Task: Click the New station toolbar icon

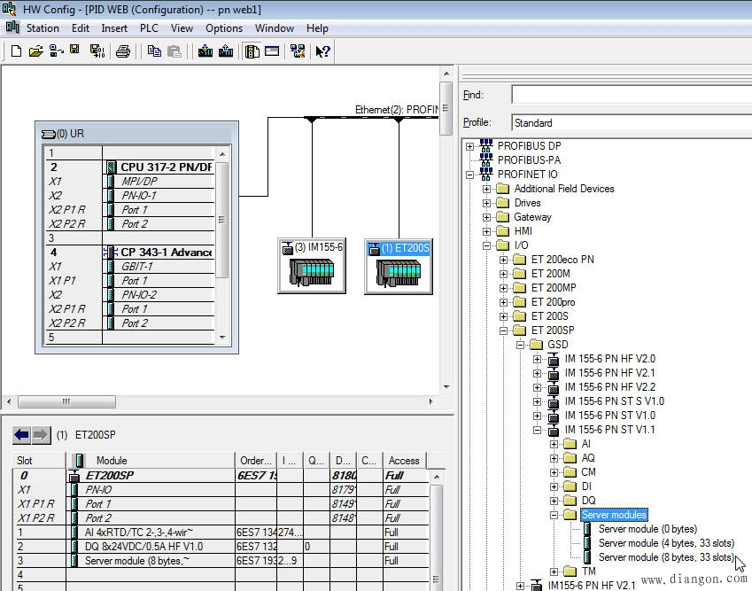Action: coord(16,51)
